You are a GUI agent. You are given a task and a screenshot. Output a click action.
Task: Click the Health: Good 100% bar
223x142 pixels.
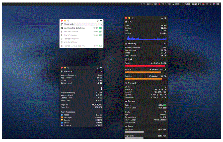tap(165, 108)
